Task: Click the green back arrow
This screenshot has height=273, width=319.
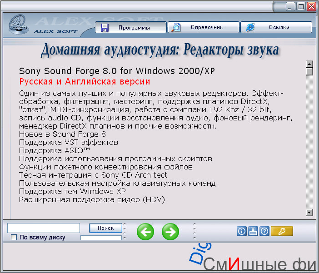Action: point(145,232)
